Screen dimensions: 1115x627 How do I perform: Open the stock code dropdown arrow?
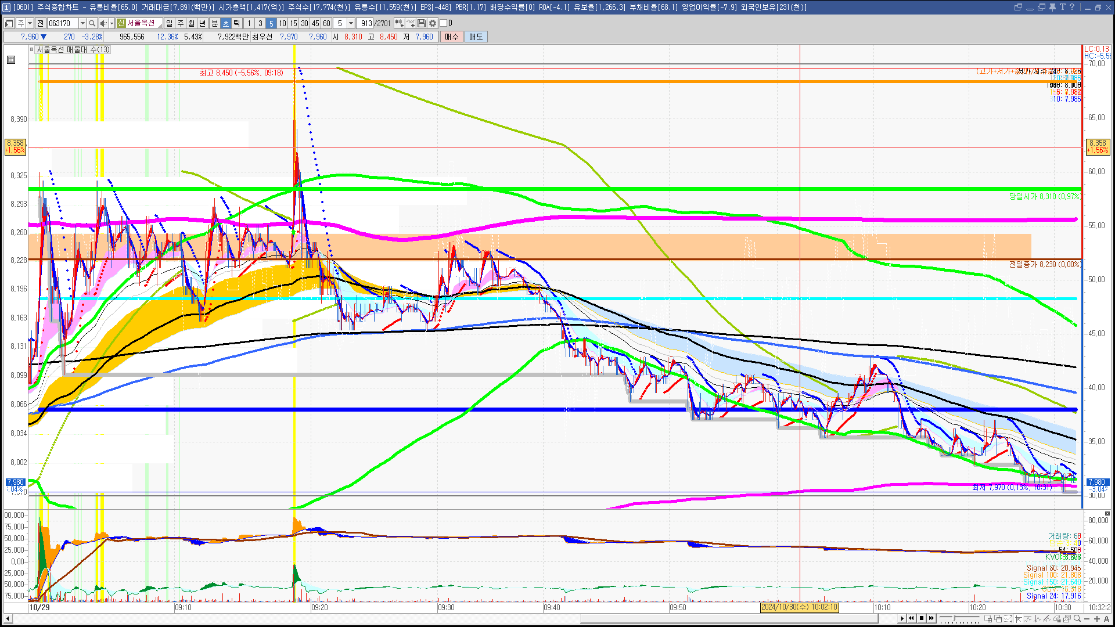coord(82,23)
